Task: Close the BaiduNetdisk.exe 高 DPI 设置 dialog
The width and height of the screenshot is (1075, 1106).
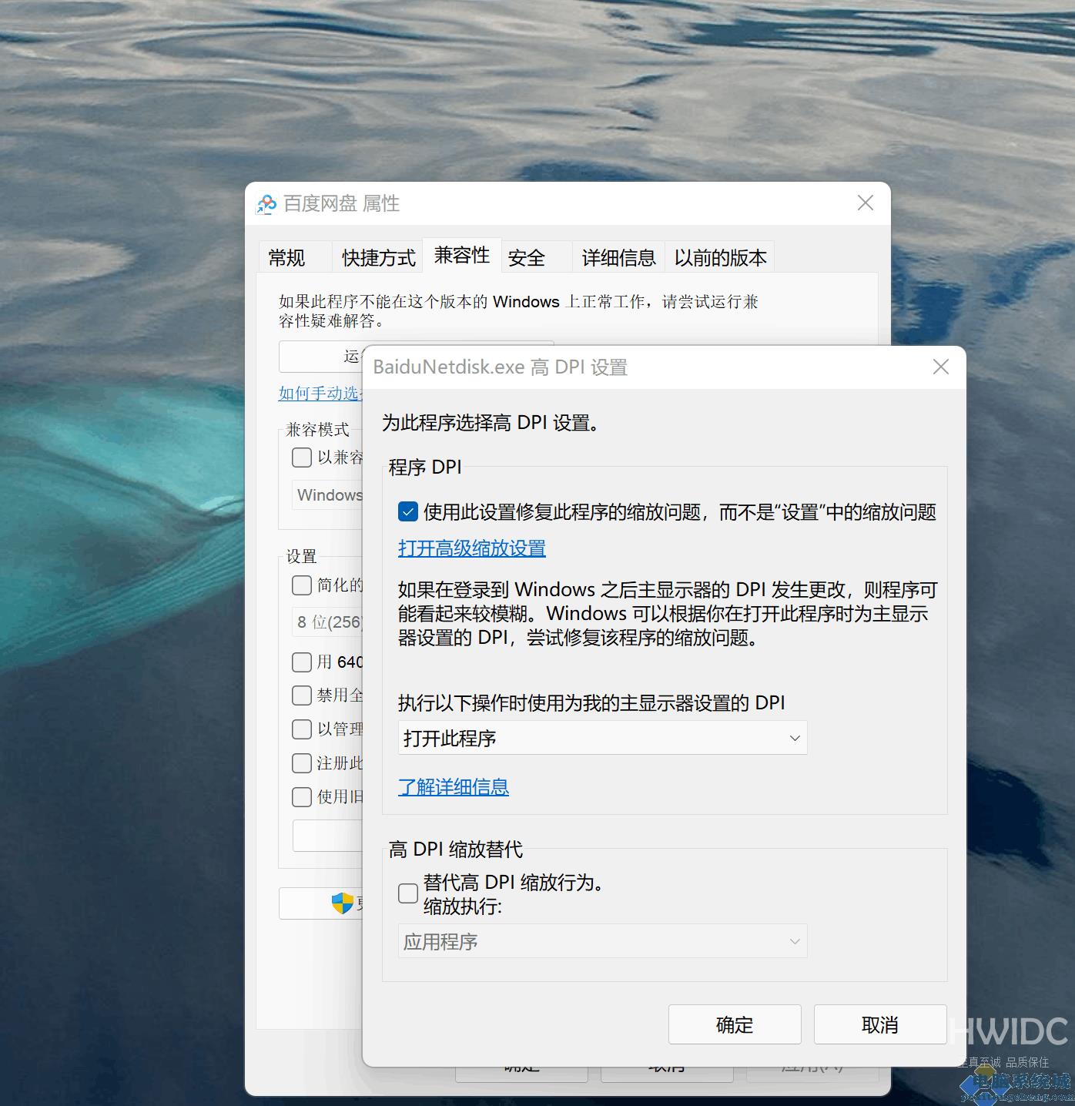Action: tap(940, 367)
